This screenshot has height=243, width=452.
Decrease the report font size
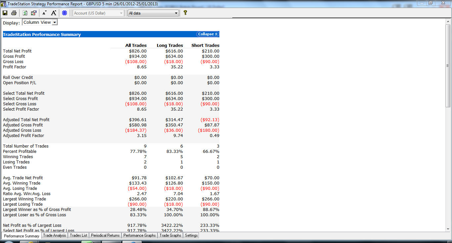45,13
